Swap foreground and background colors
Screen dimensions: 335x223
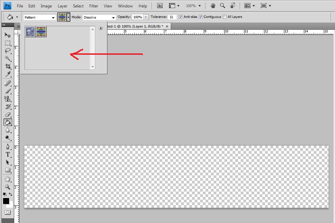coord(10,194)
